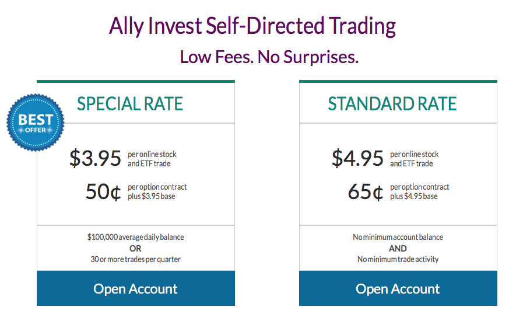
Task: Click the Ally Invest Self-Directed Trading title
Action: click(252, 26)
